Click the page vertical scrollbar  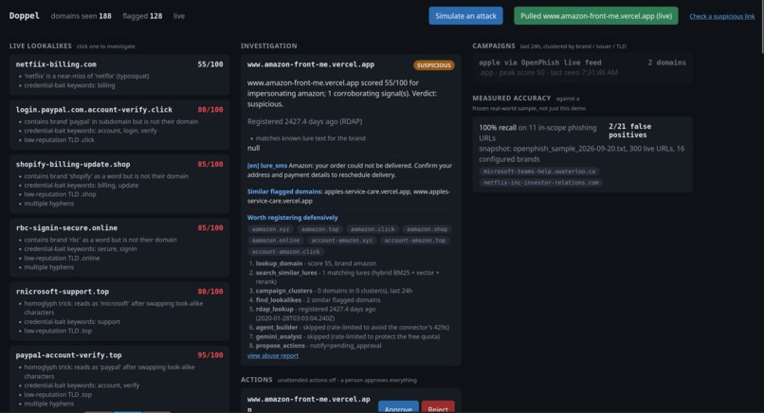(x=761, y=27)
